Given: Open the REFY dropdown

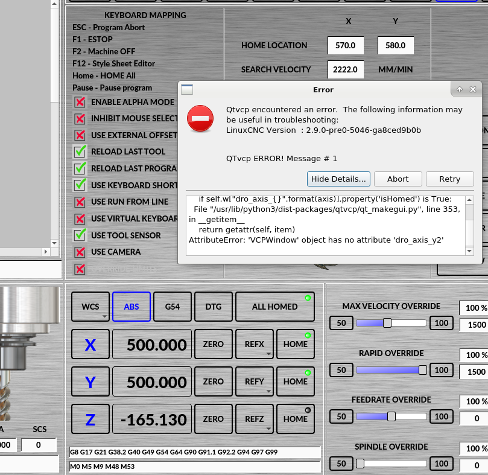Looking at the screenshot, I should [255, 381].
